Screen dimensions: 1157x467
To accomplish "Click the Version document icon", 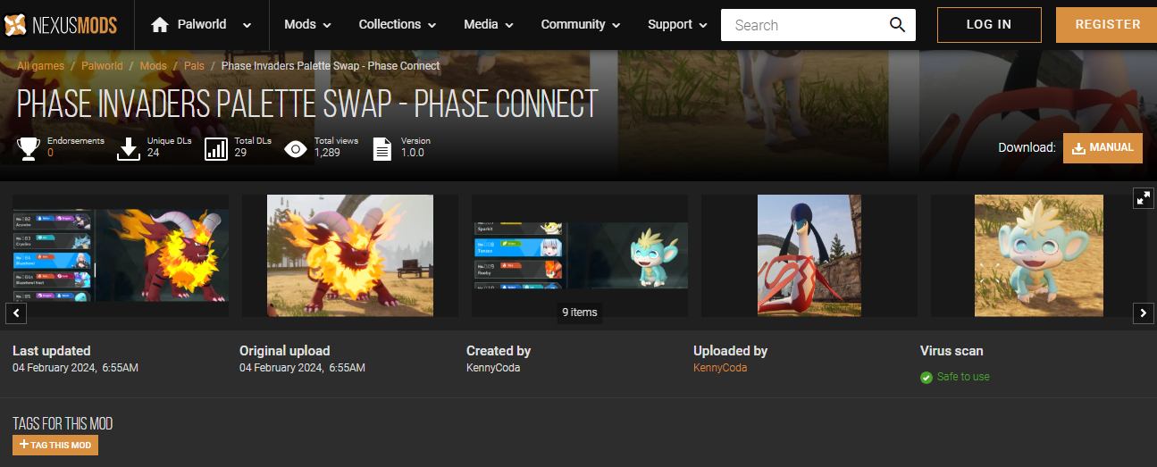I will [382, 148].
